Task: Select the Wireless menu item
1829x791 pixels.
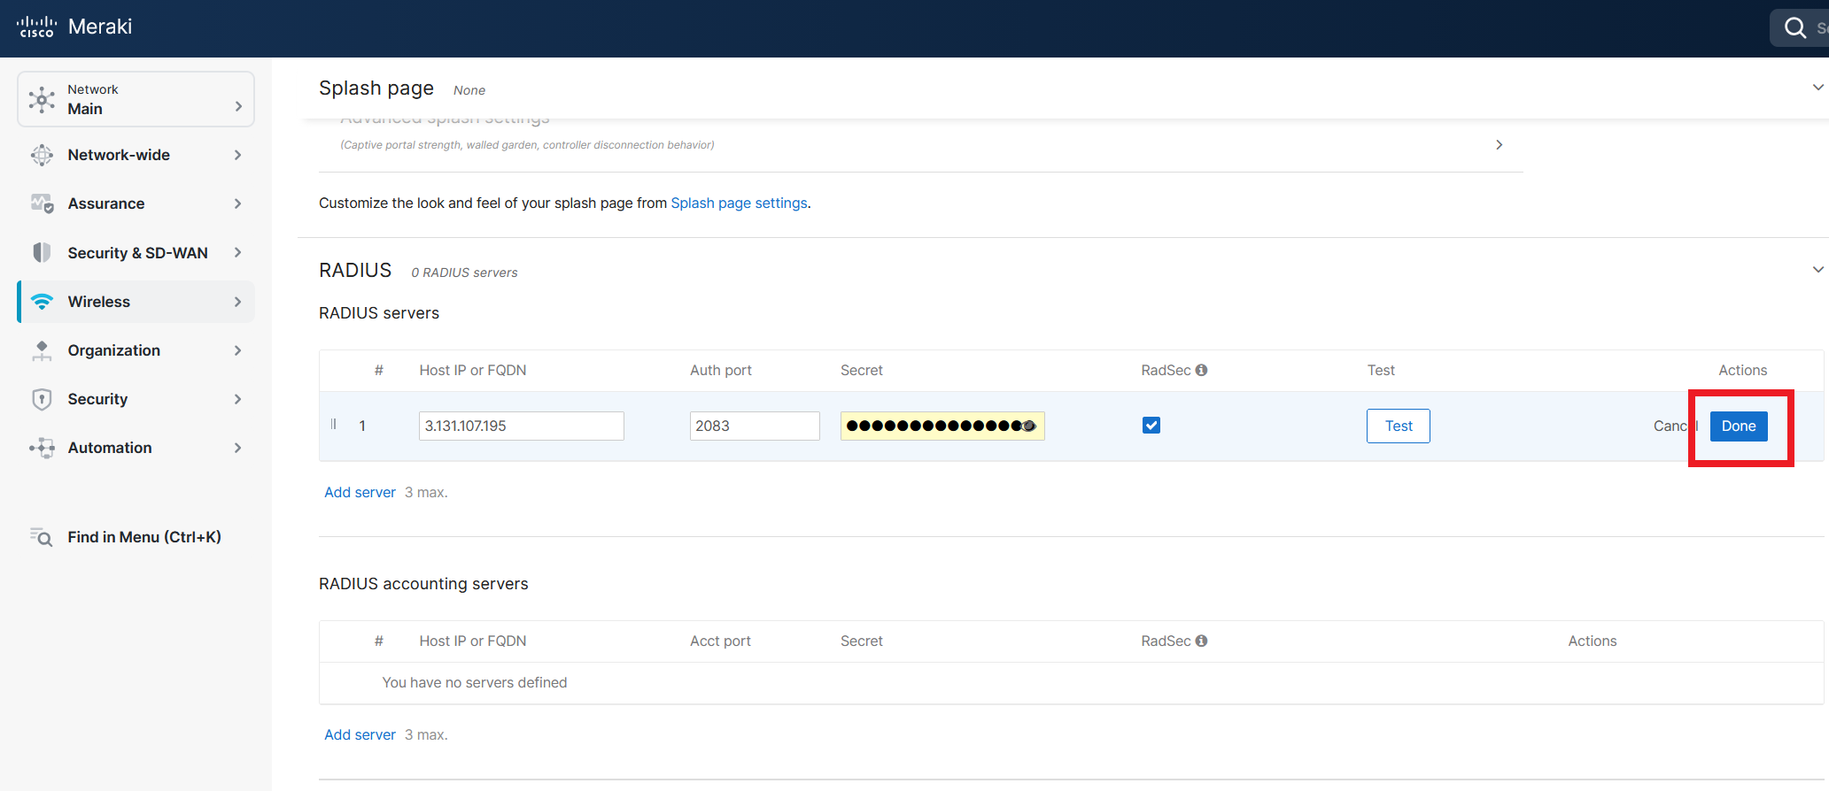Action: tap(136, 302)
